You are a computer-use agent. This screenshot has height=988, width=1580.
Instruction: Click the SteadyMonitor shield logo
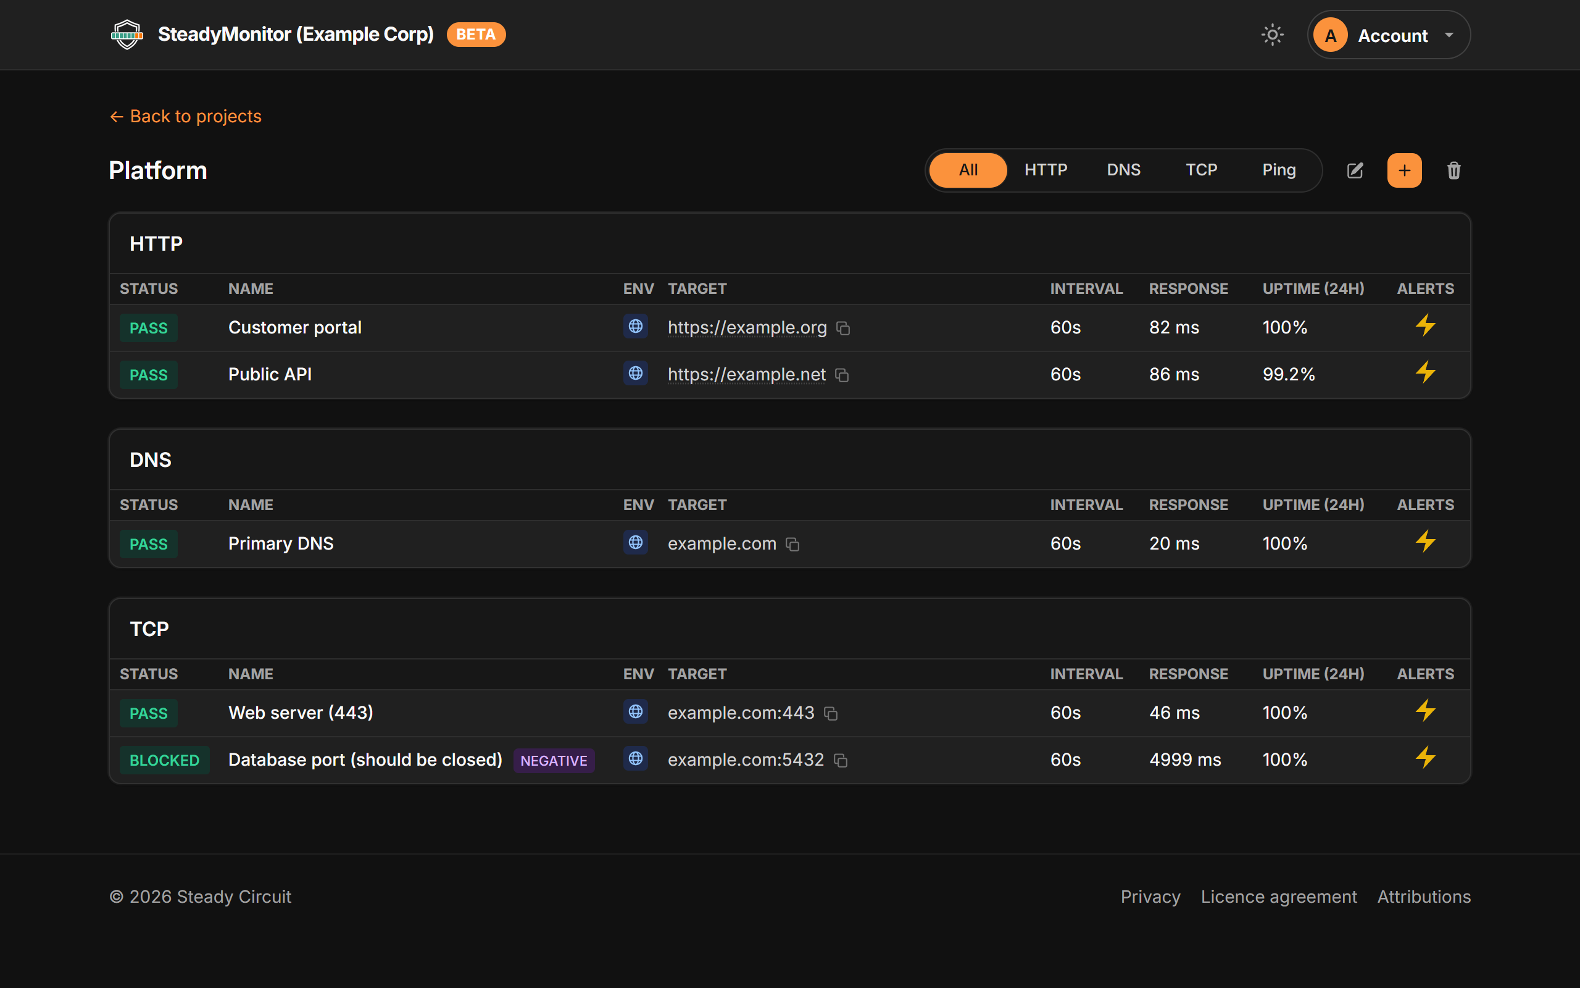point(127,35)
